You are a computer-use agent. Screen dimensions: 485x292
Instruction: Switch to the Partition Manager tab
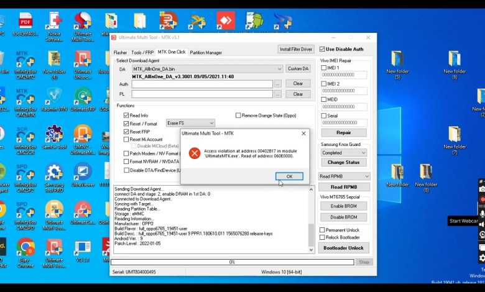pyautogui.click(x=205, y=53)
